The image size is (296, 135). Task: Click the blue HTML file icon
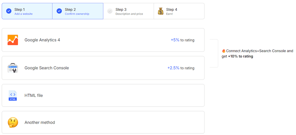tap(13, 95)
